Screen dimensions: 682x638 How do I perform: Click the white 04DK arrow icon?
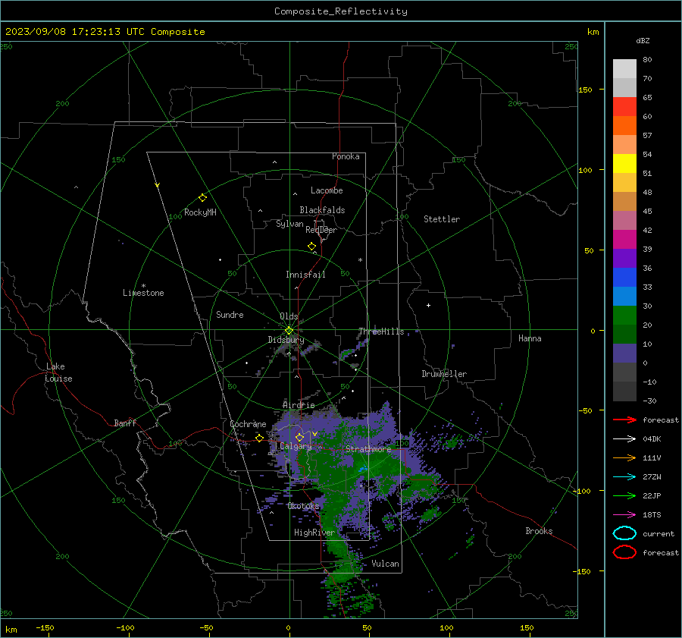[624, 439]
